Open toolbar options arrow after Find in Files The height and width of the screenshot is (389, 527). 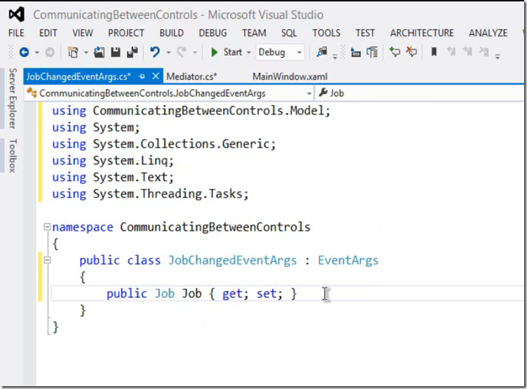point(335,55)
